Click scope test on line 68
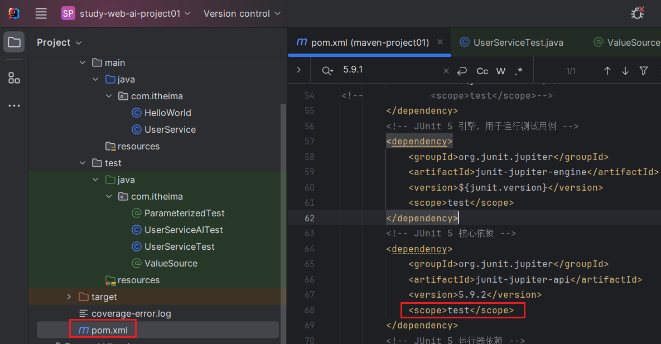Screen dimensions: 661x344 461,311
